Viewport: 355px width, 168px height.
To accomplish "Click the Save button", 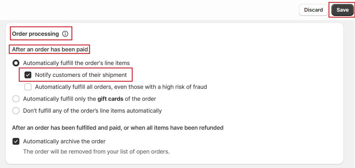I will coord(342,10).
